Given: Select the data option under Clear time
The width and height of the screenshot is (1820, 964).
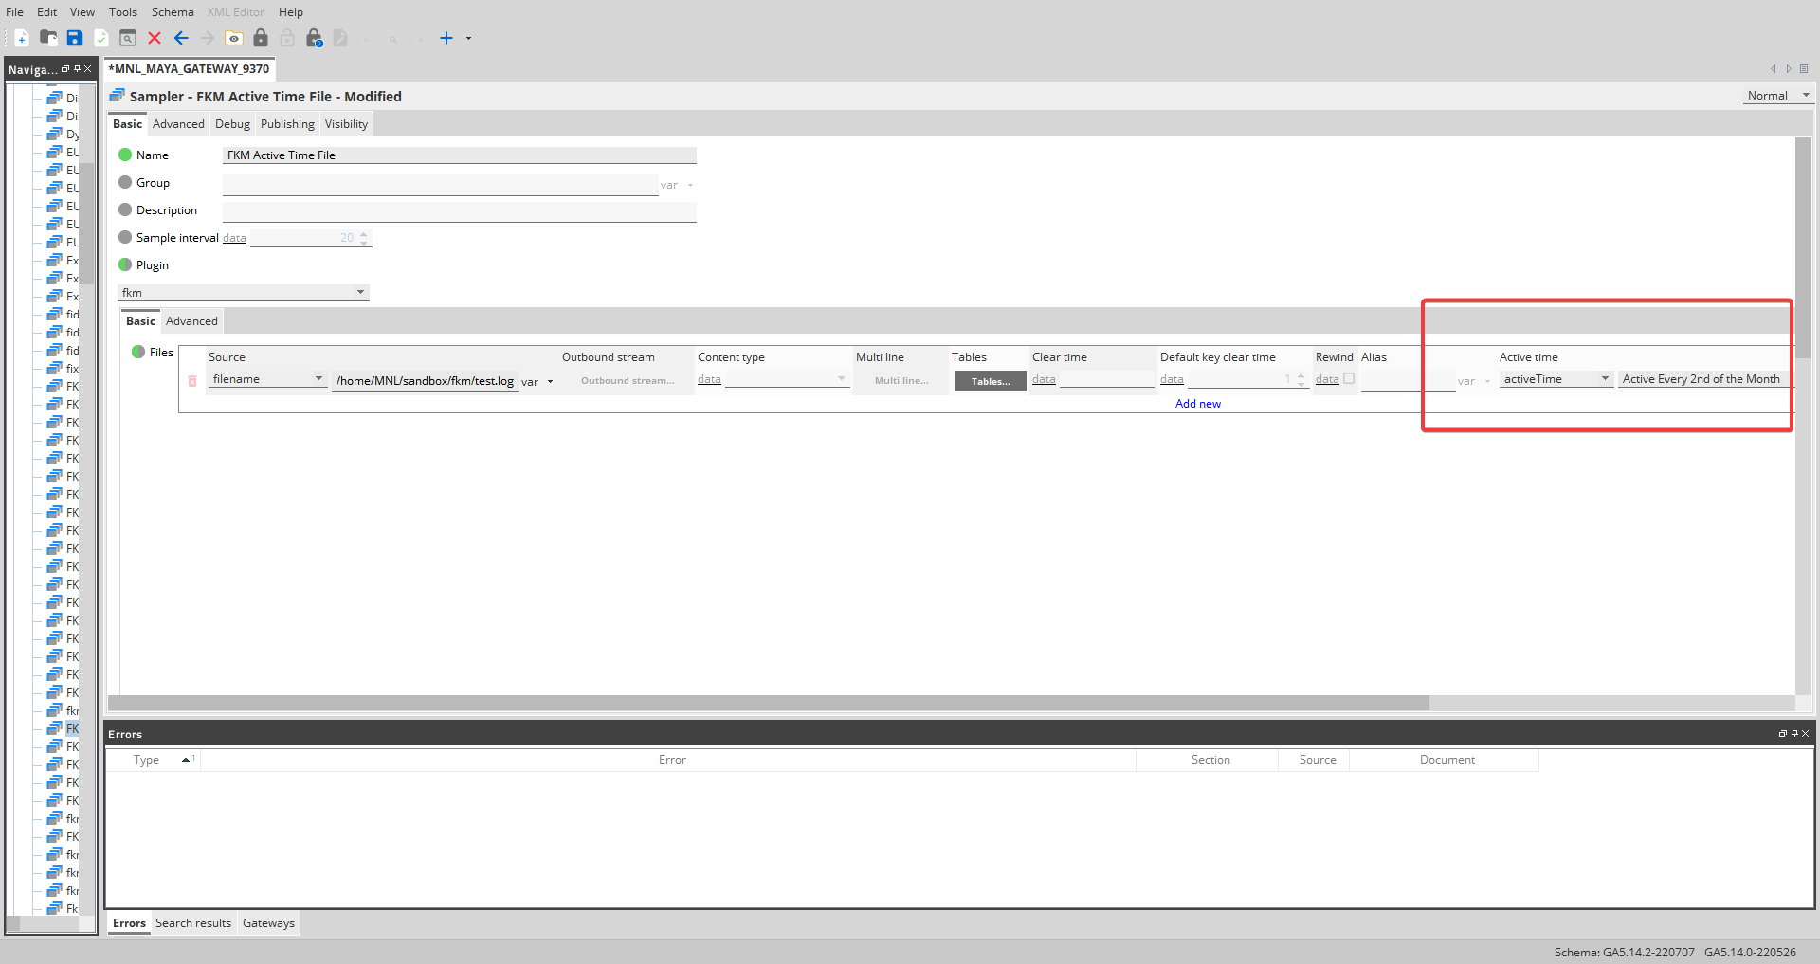Looking at the screenshot, I should pyautogui.click(x=1044, y=378).
